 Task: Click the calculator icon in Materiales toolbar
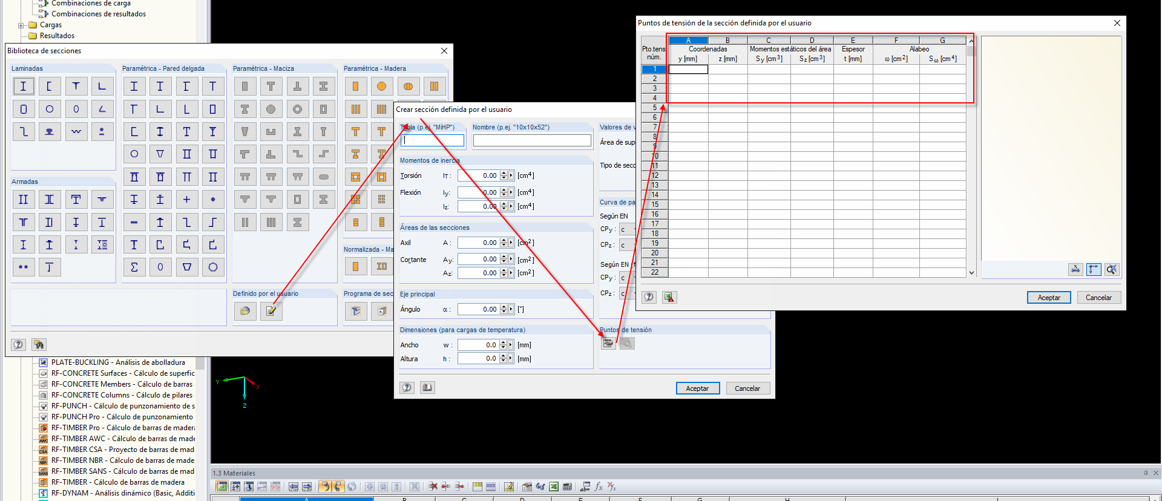pyautogui.click(x=567, y=486)
